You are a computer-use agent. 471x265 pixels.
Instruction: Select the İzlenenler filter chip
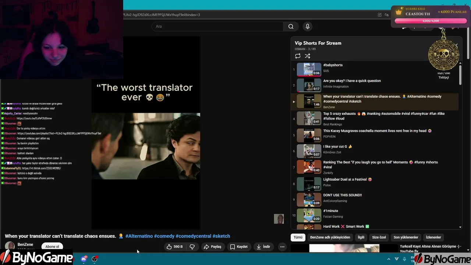pos(433,237)
